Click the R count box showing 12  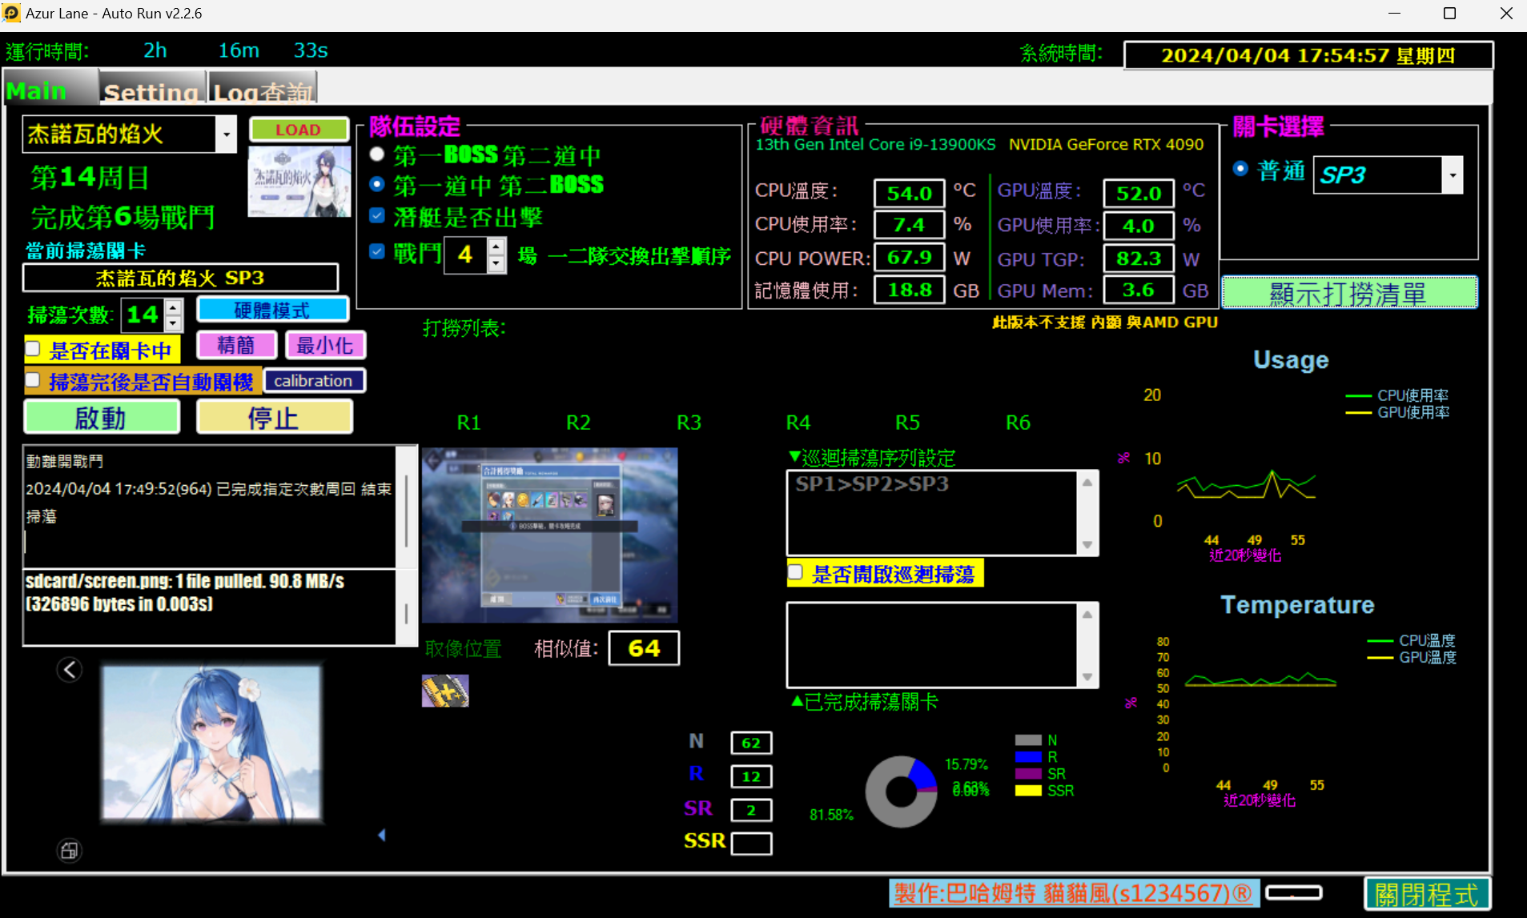(x=751, y=776)
